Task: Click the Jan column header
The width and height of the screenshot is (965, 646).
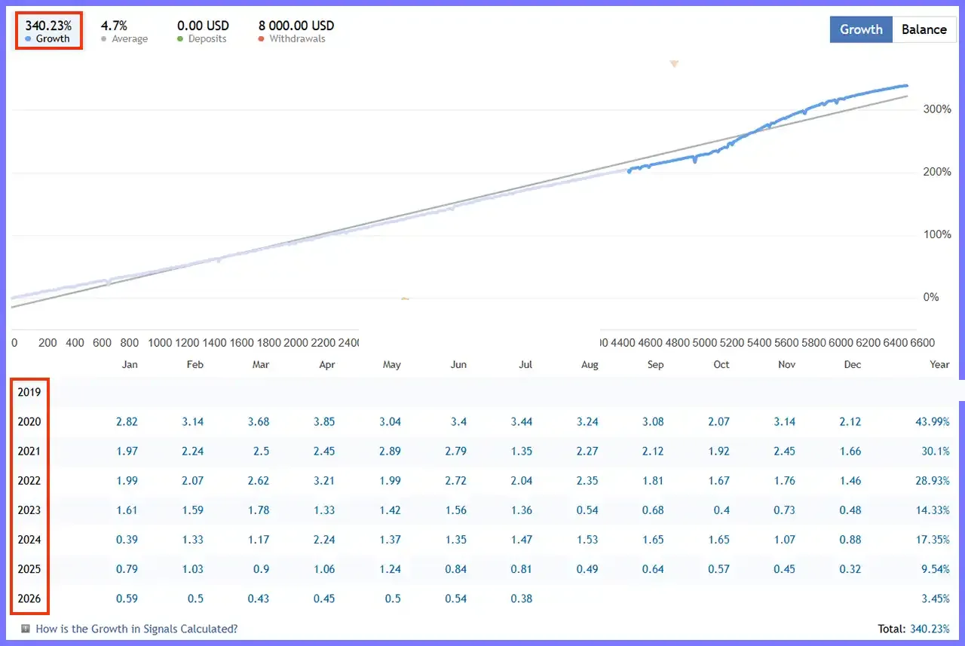Action: click(130, 365)
